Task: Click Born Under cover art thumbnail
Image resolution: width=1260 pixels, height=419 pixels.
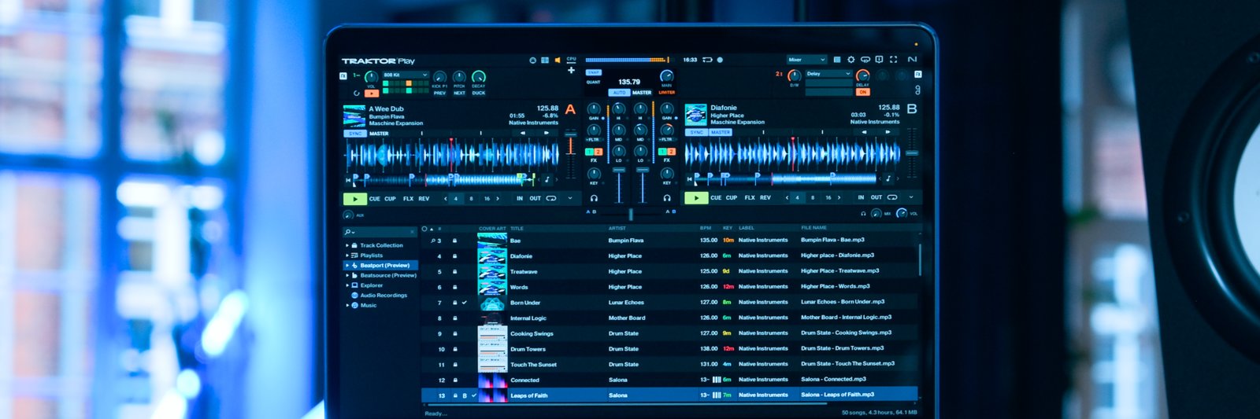Action: click(x=492, y=303)
